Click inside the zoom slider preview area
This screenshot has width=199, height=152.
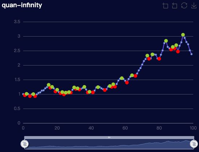pyautogui.click(x=109, y=144)
